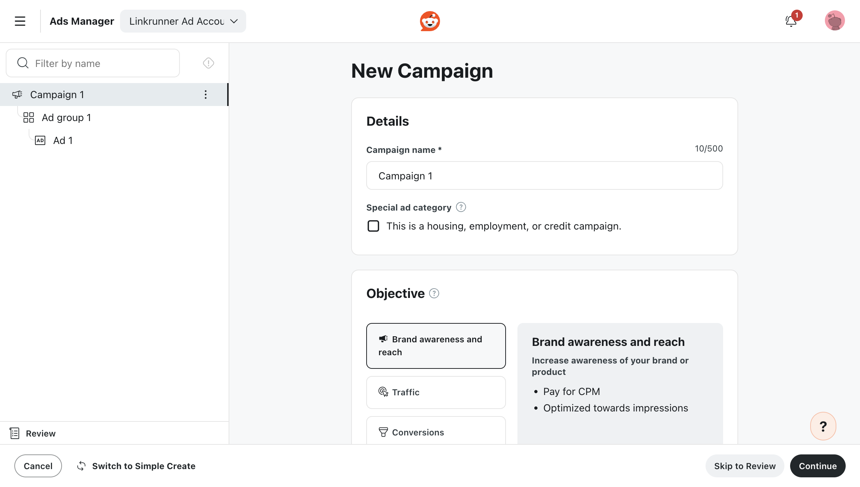Click the Ad group 1 grid icon
The width and height of the screenshot is (860, 487).
point(29,117)
